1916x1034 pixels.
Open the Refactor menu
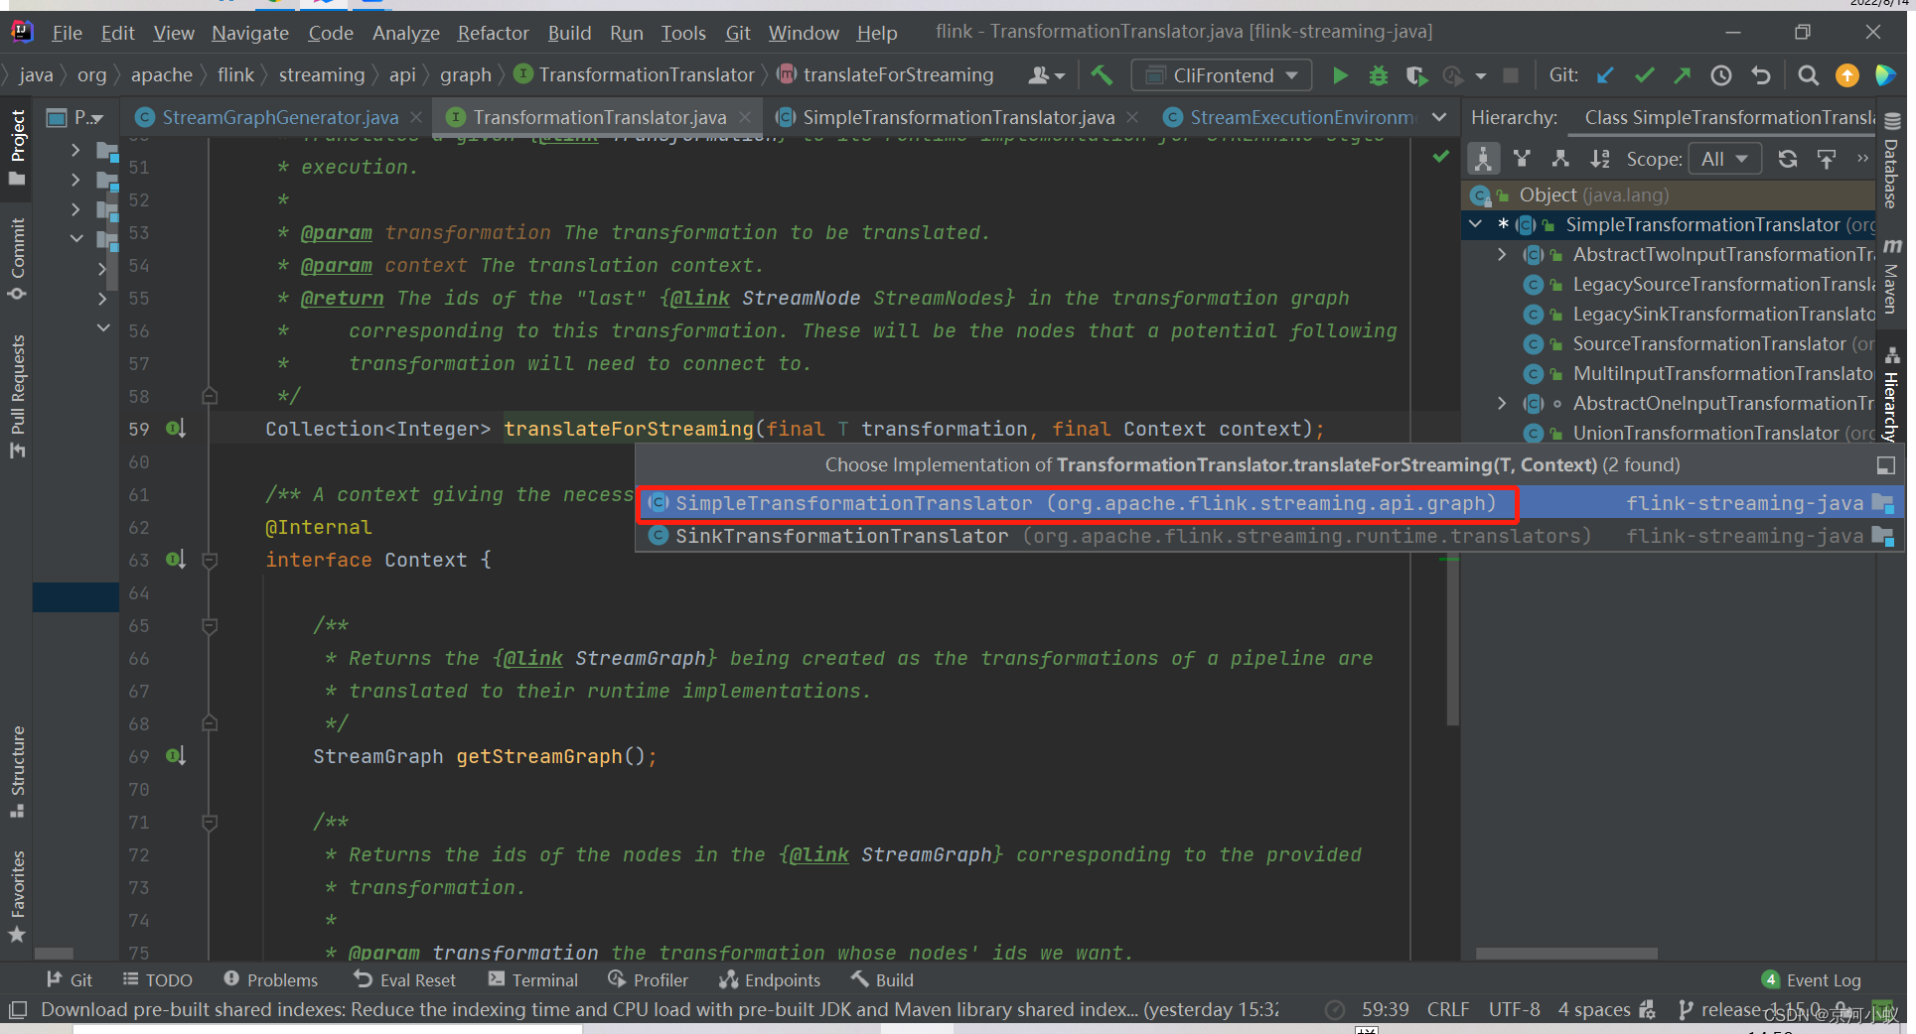[x=493, y=33]
